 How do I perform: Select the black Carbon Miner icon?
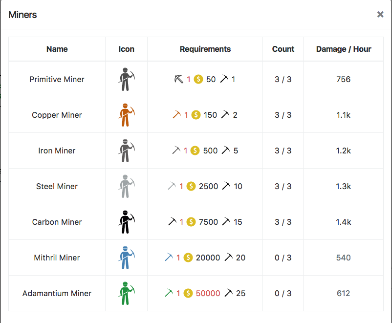tap(126, 222)
